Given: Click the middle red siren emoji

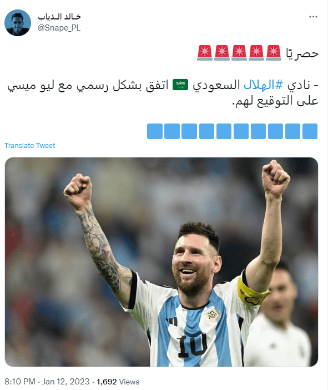Looking at the screenshot, I should click(239, 53).
